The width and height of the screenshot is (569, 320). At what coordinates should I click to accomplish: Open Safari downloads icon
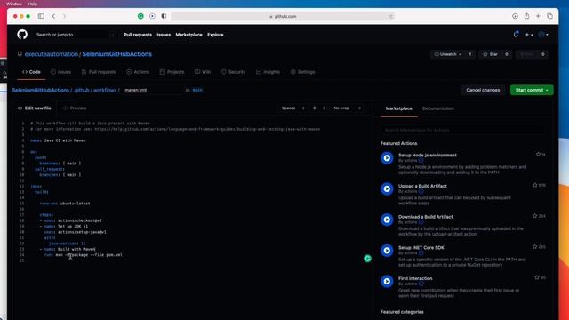[x=515, y=16]
